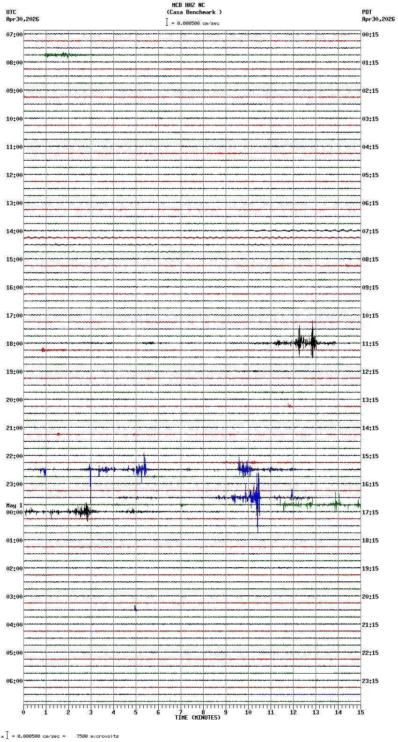Click the '23:15' PDT time label

click(370, 681)
